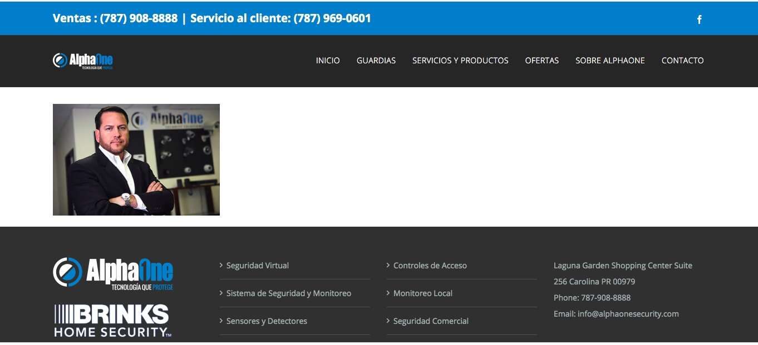The width and height of the screenshot is (758, 345).
Task: Click the AlphaOne logo in header
Action: [x=83, y=61]
